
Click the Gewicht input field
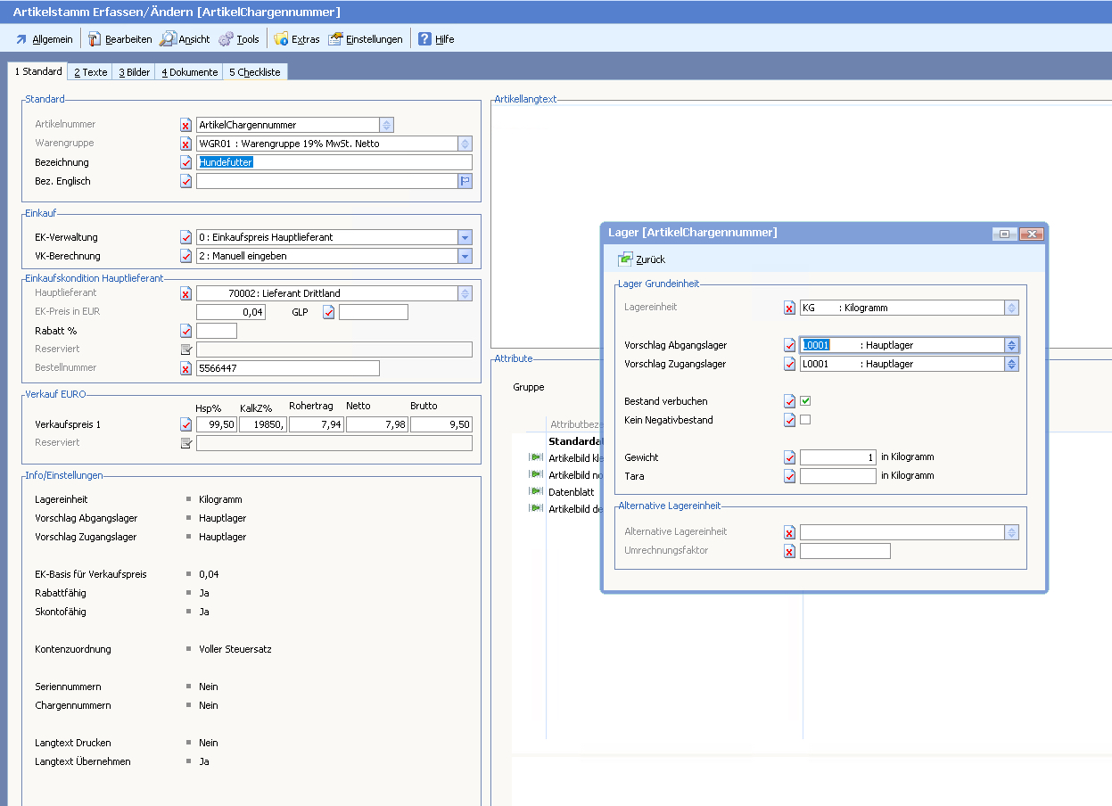tap(837, 457)
